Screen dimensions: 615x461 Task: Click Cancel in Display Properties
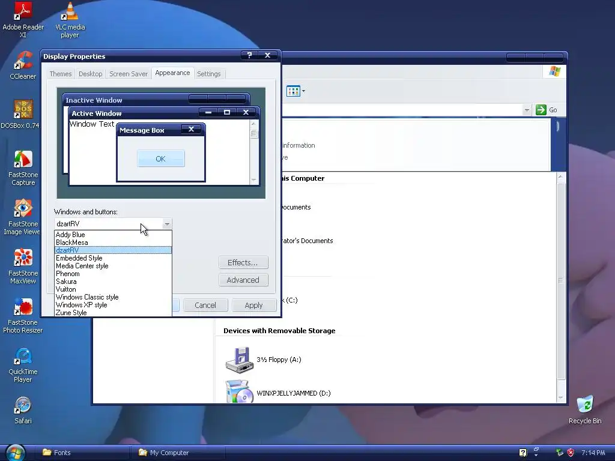tap(205, 305)
